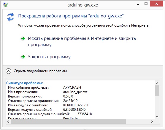165x130 pixels.
Task: Click the module version 6.3.9600.18340
Action: (x=74, y=110)
